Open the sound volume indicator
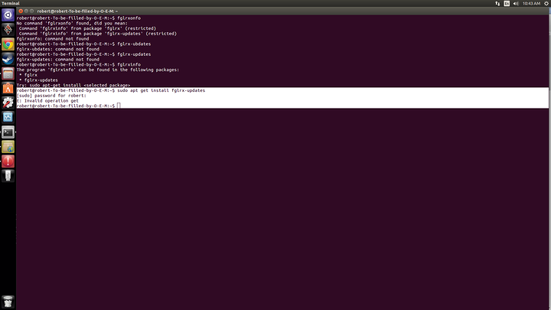 (x=516, y=4)
